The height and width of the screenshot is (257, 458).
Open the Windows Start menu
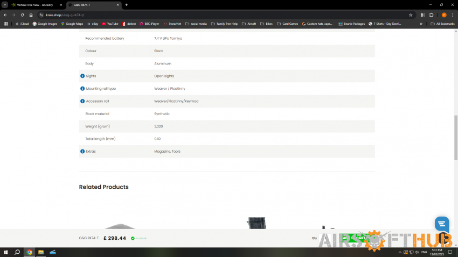click(5, 252)
